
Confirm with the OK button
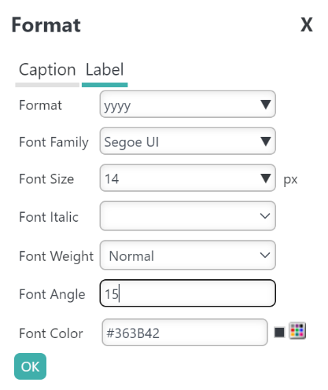pyautogui.click(x=30, y=366)
